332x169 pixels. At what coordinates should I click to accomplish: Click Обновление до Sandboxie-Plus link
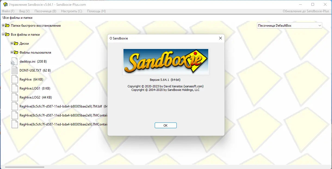306,11
